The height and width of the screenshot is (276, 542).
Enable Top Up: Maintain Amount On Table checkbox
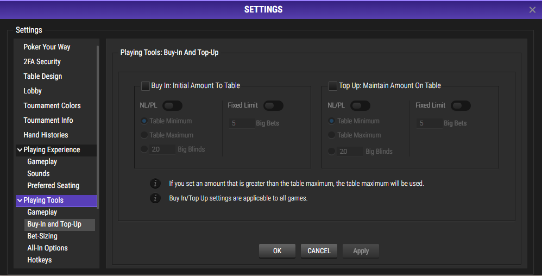point(333,86)
